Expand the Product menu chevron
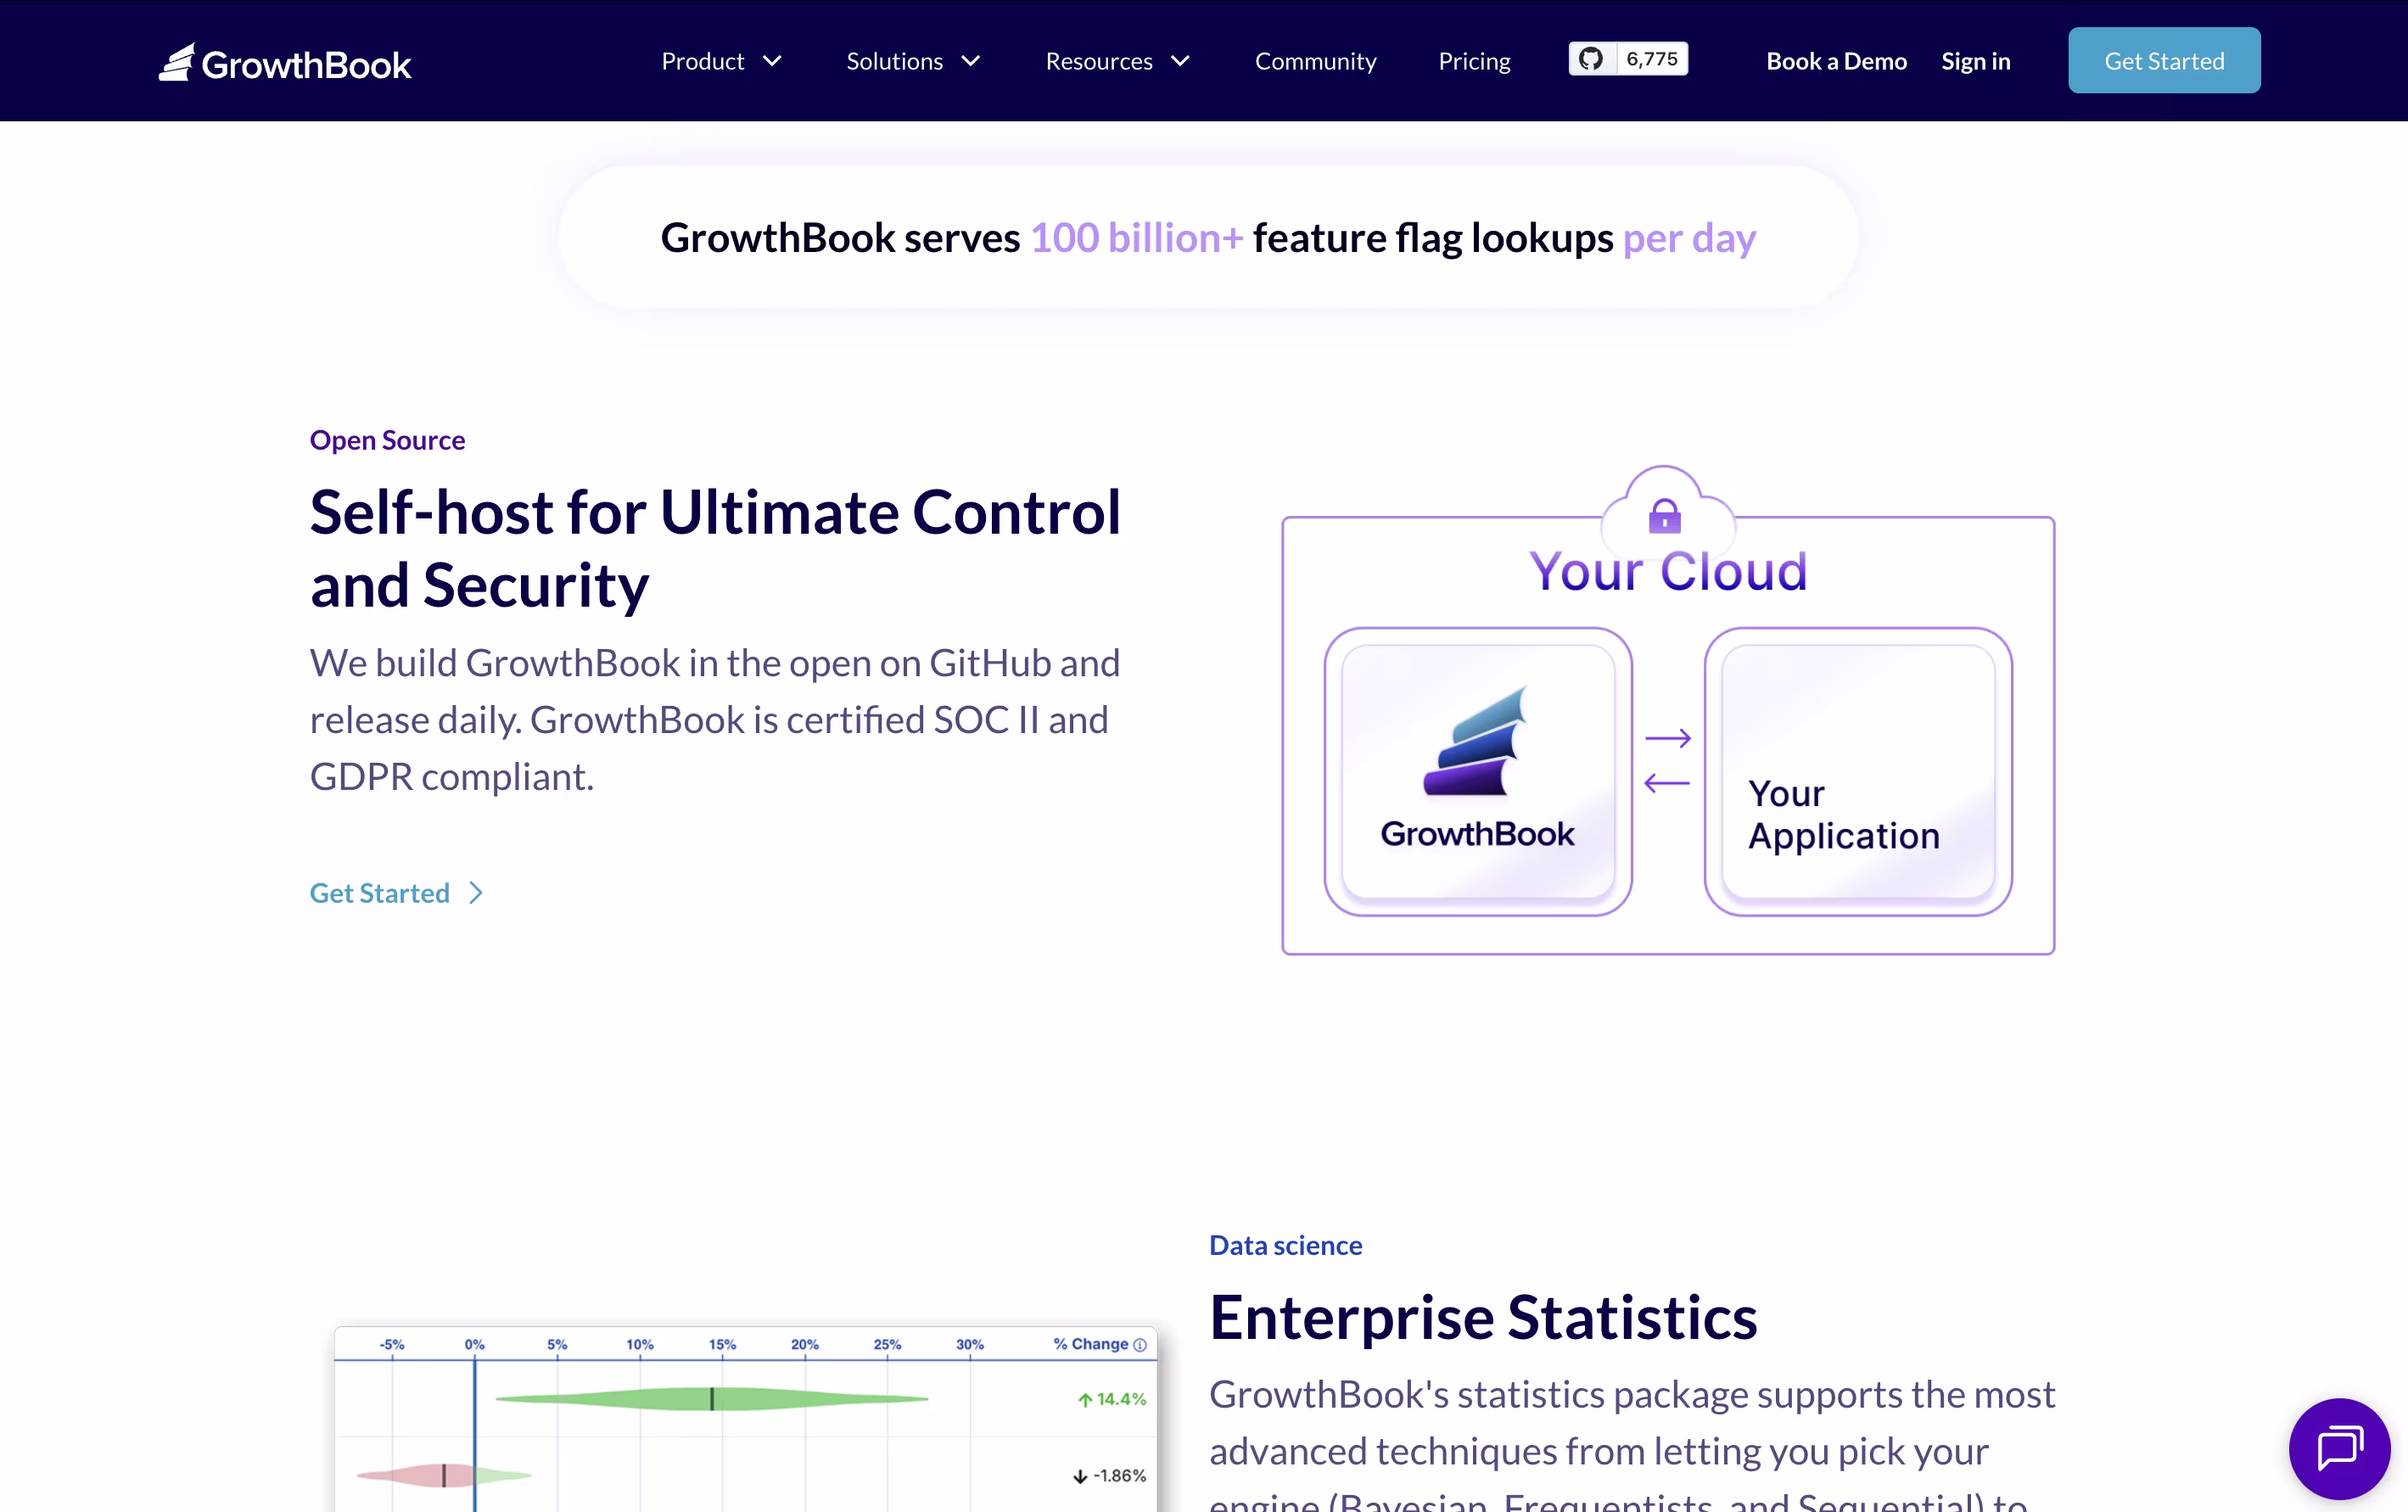 pyautogui.click(x=772, y=61)
